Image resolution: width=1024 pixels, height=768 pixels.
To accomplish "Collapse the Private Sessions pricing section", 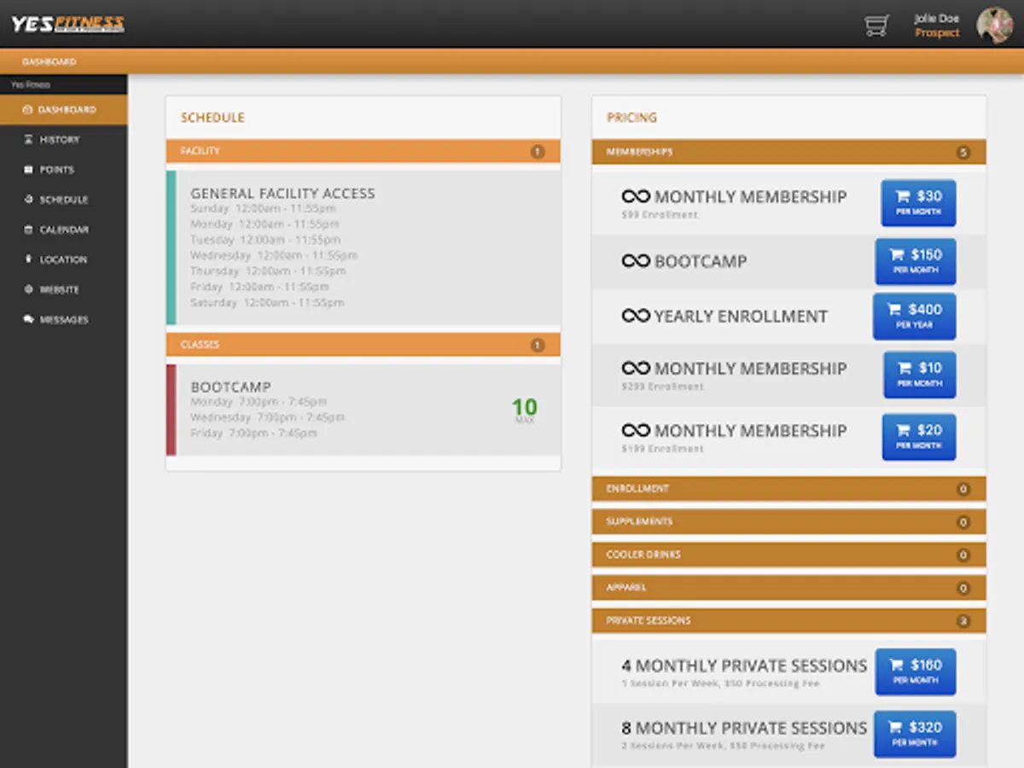I will pyautogui.click(x=788, y=620).
